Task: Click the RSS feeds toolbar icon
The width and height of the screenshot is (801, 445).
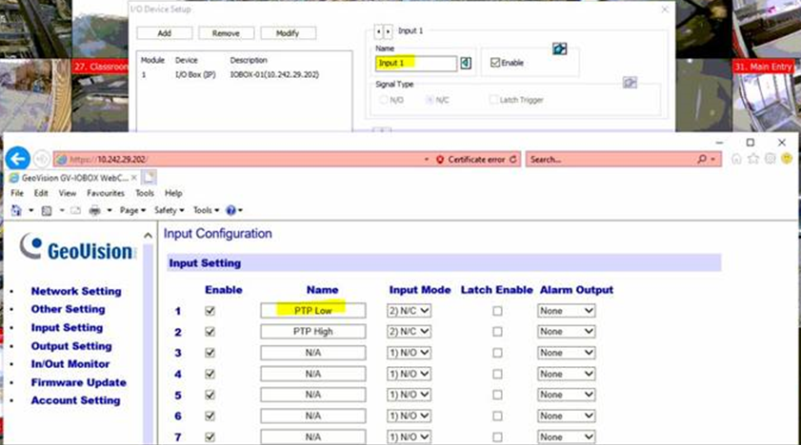Action: [47, 210]
